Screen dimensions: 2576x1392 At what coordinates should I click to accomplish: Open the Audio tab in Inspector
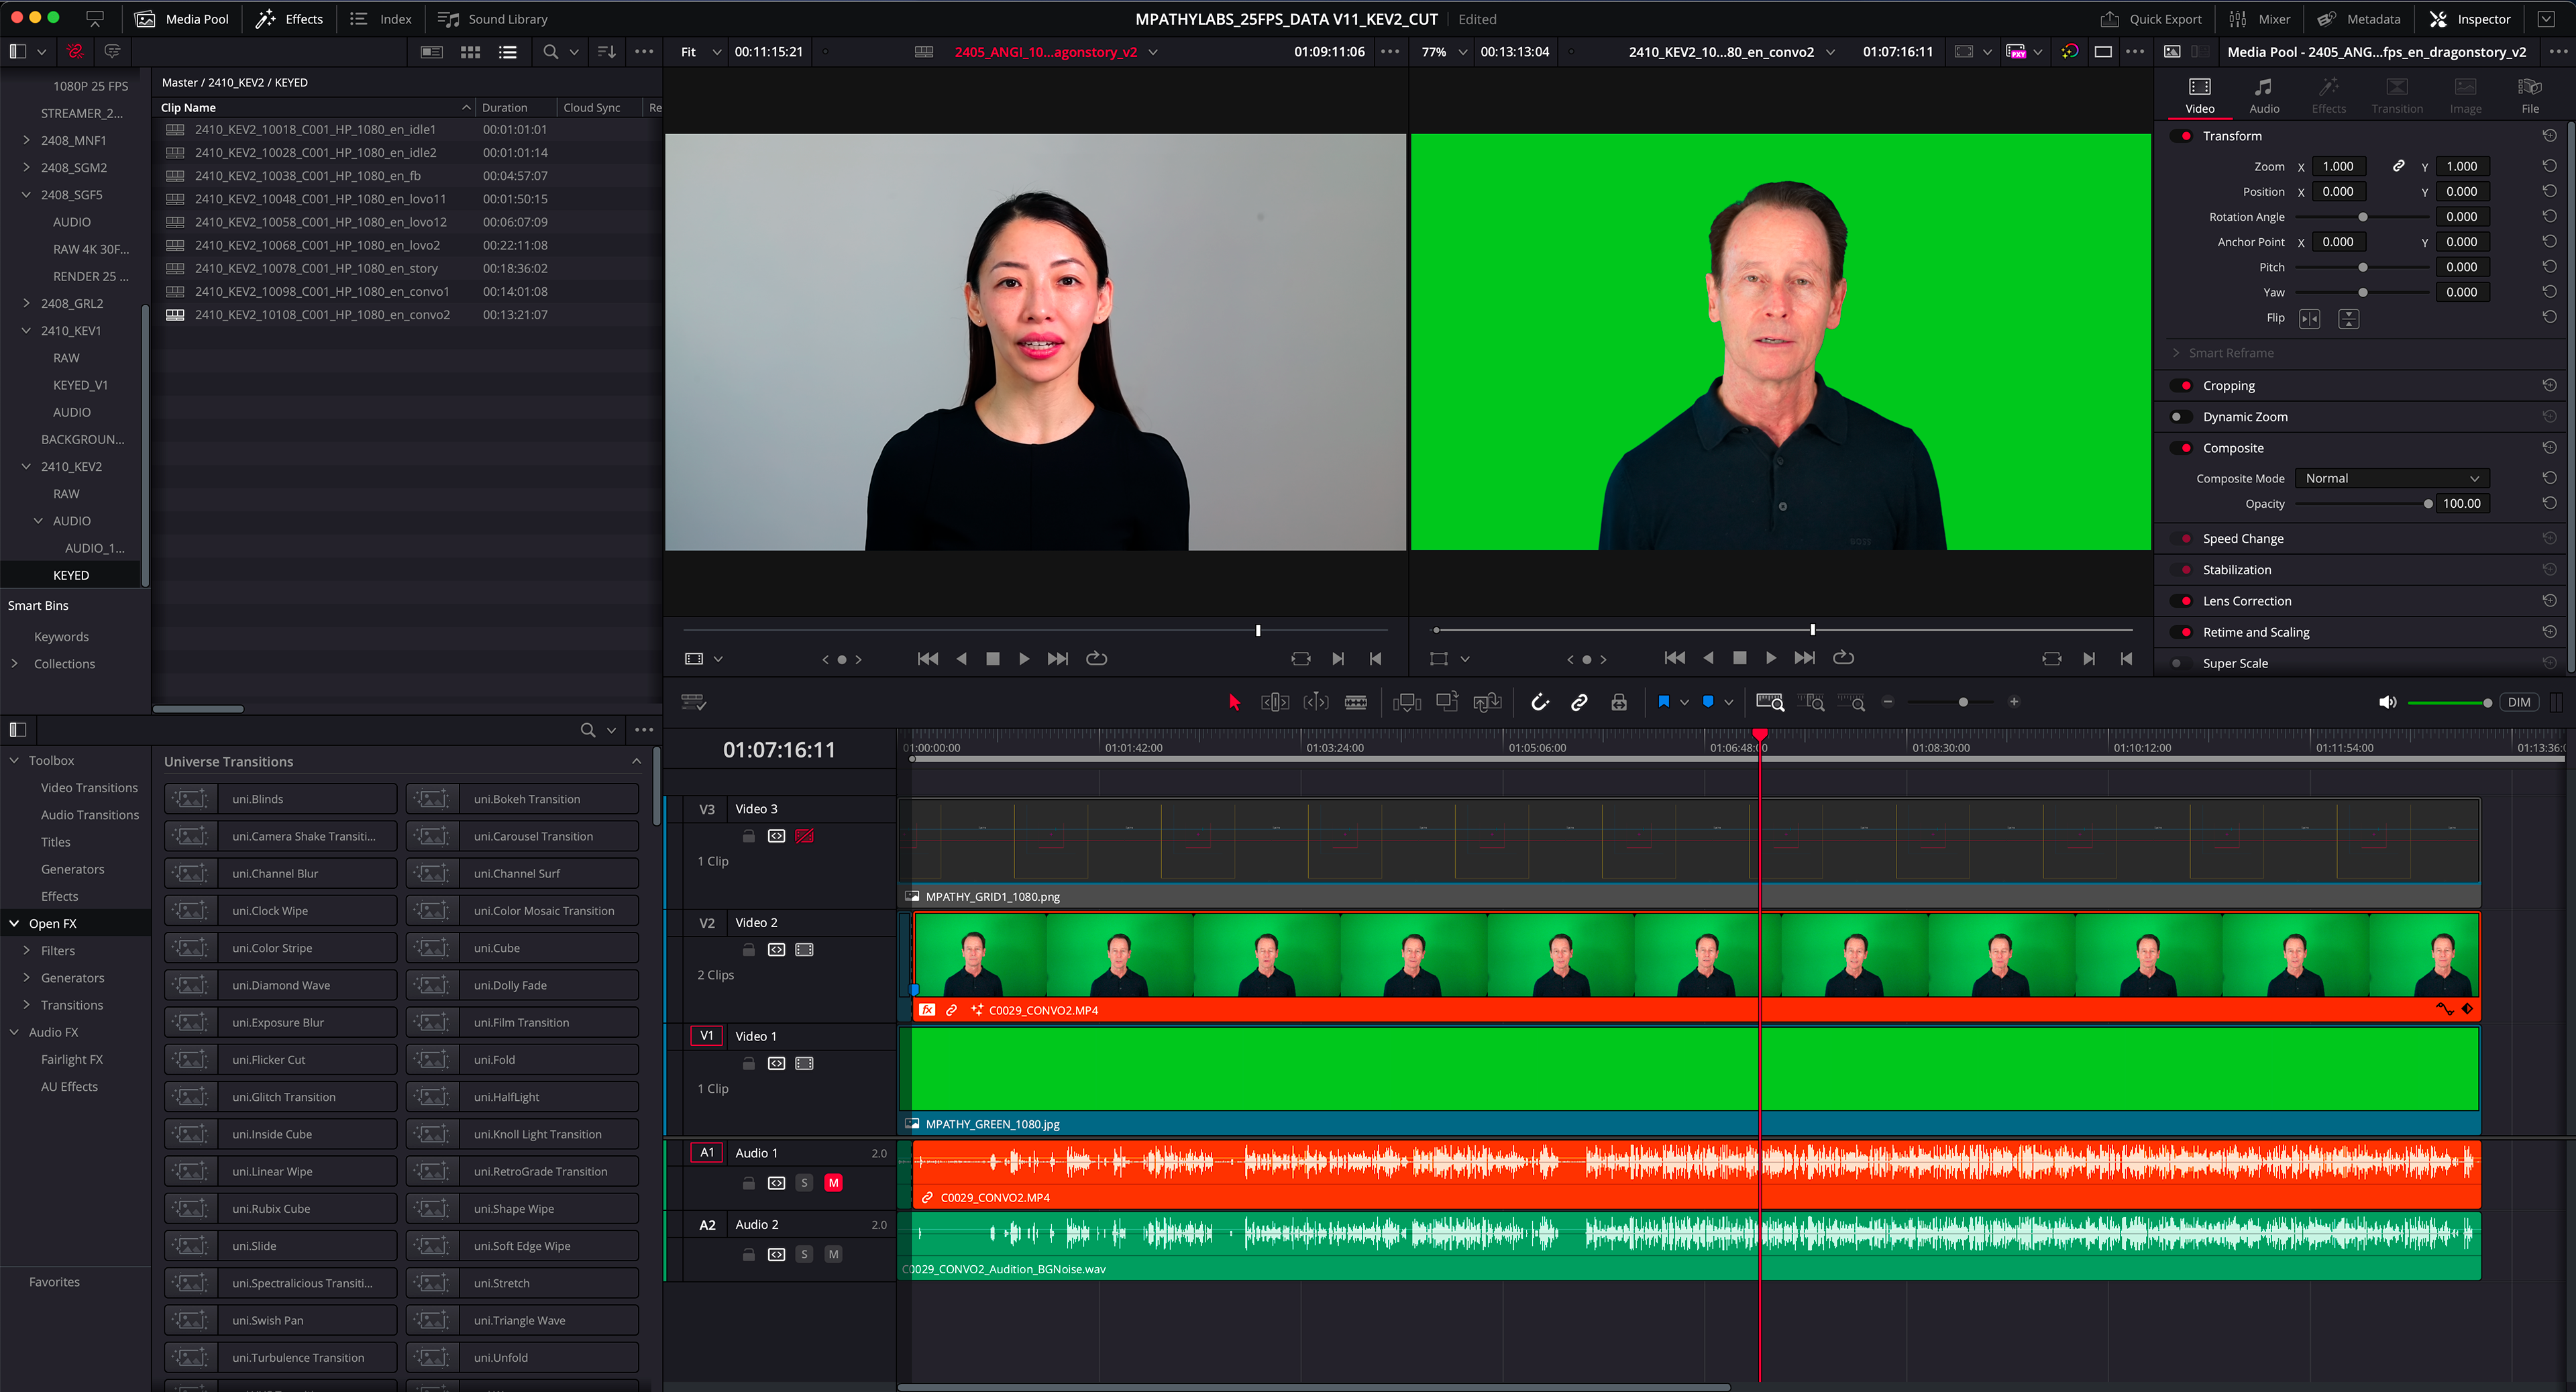(x=2264, y=95)
